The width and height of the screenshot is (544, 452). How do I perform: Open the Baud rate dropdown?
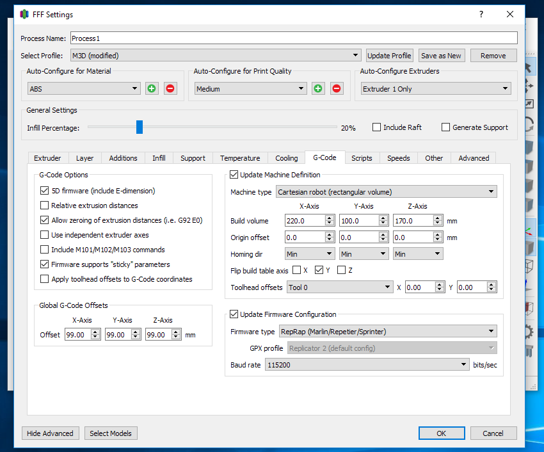point(367,365)
